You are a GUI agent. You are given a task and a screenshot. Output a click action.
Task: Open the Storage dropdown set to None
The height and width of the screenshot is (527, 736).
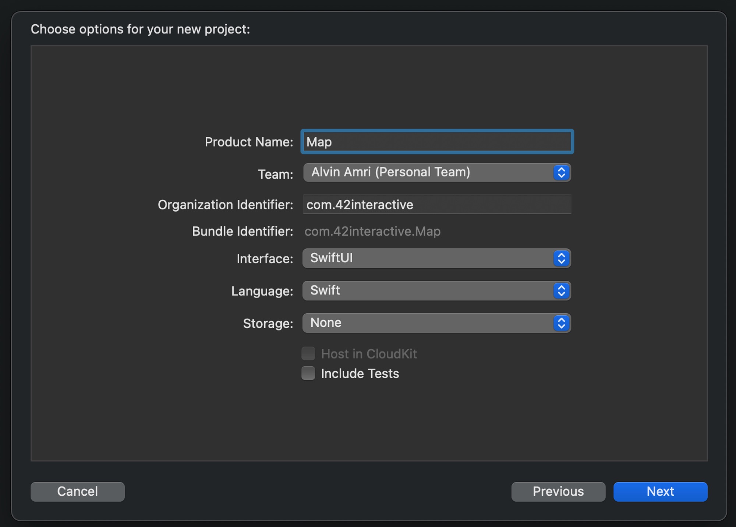click(x=427, y=323)
